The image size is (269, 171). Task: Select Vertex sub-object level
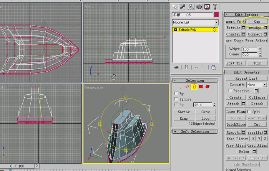(180, 87)
